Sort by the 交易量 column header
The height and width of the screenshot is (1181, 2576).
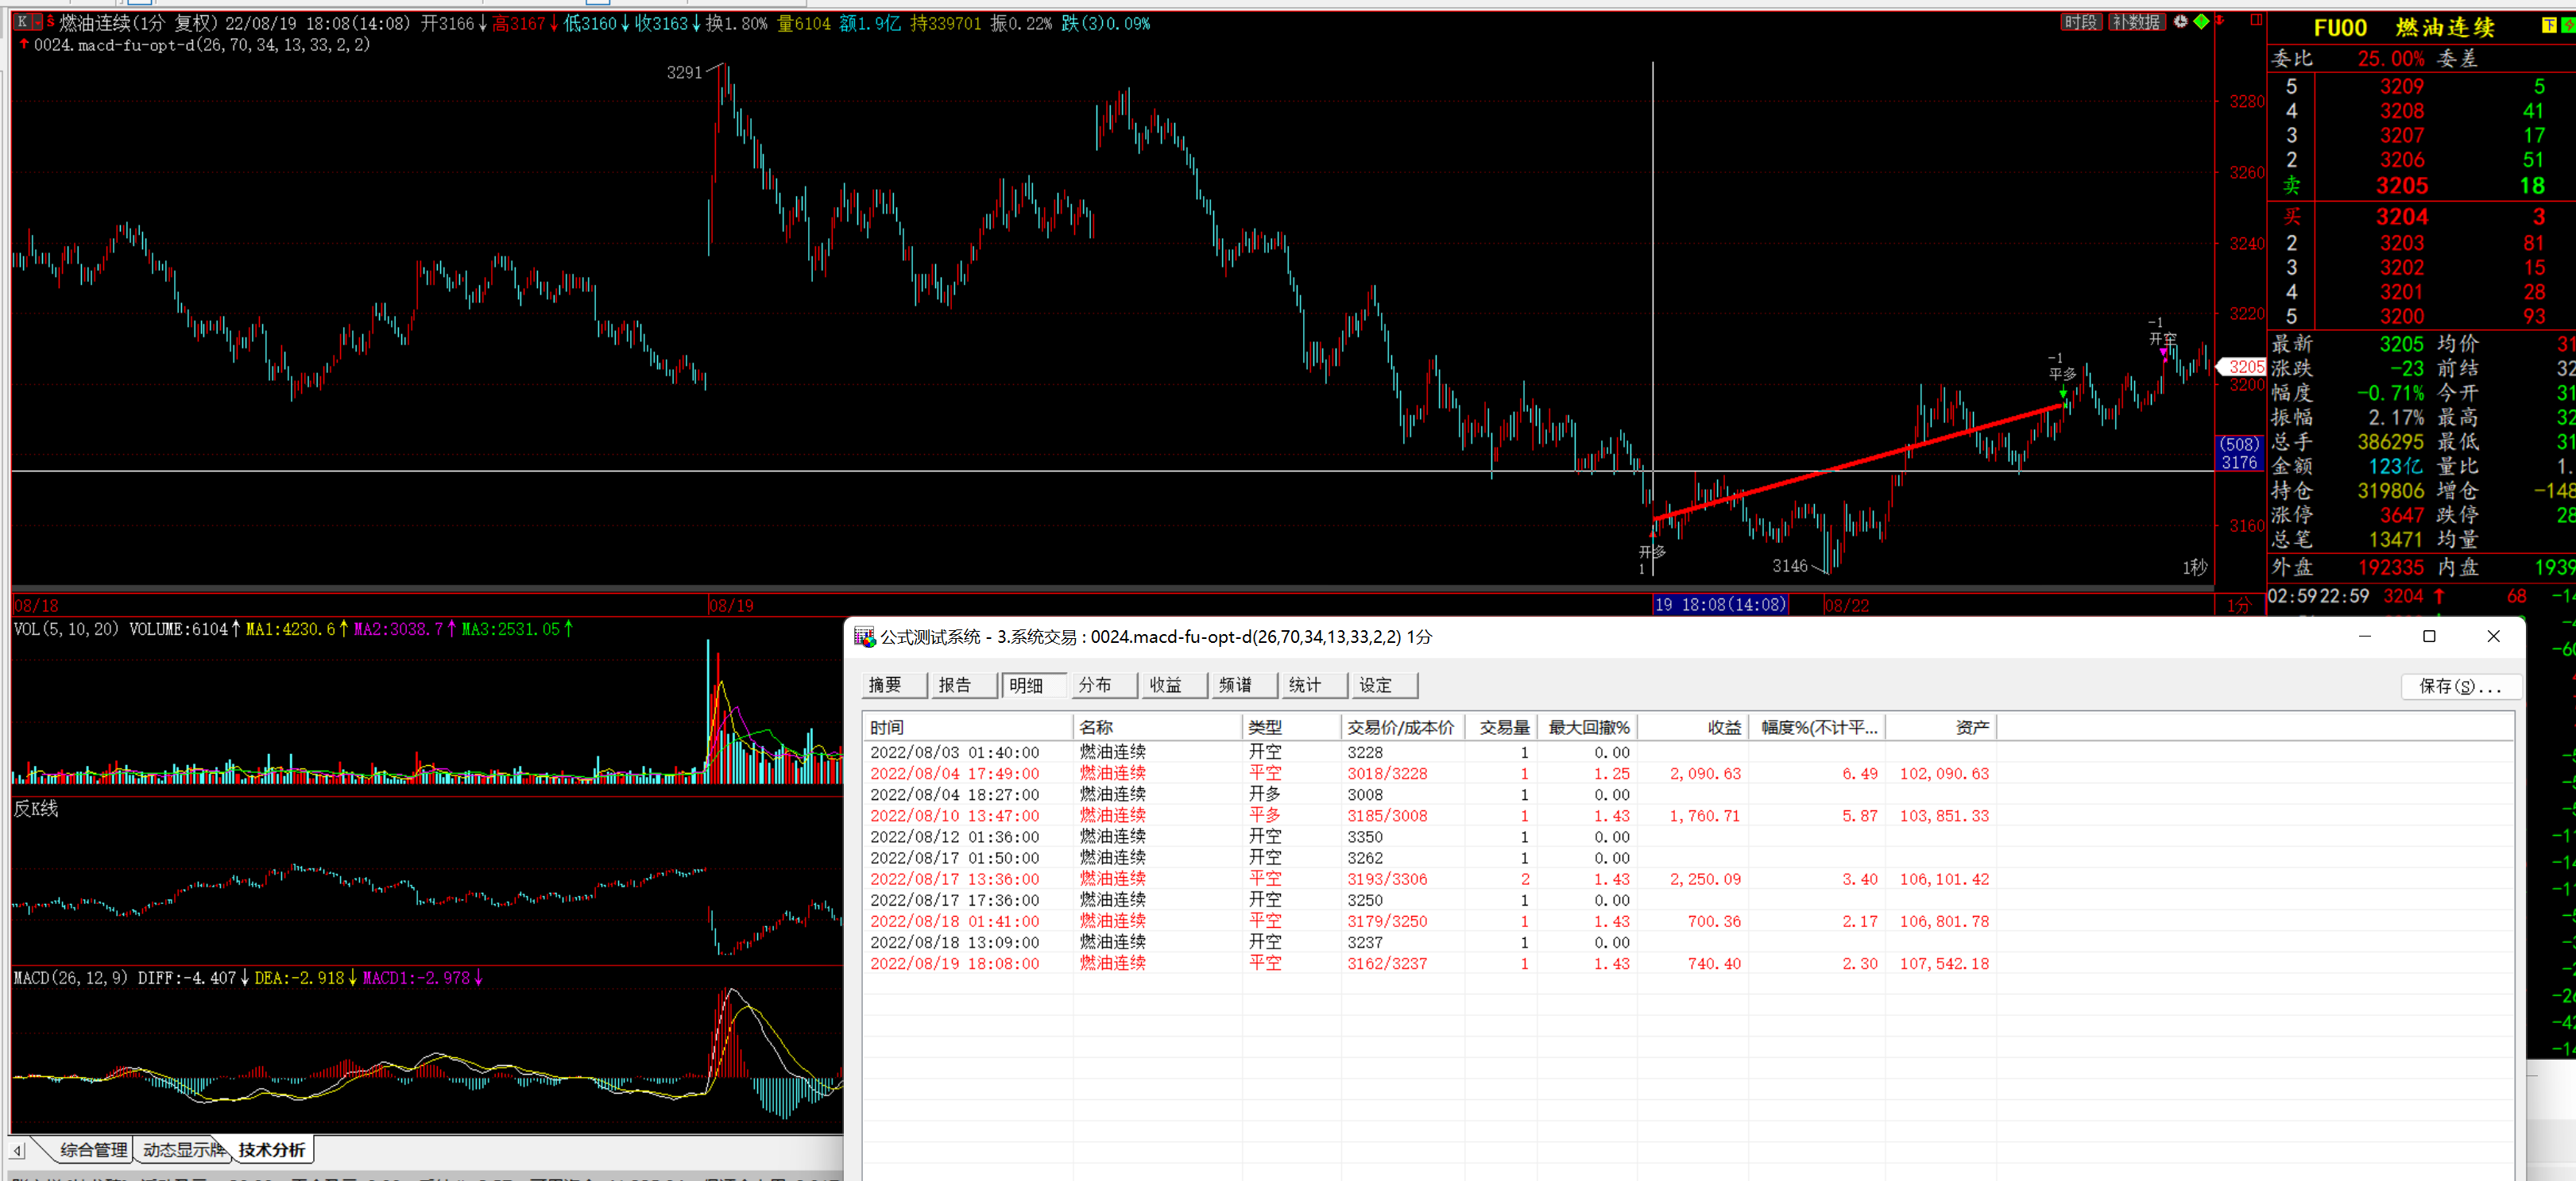[x=1500, y=727]
